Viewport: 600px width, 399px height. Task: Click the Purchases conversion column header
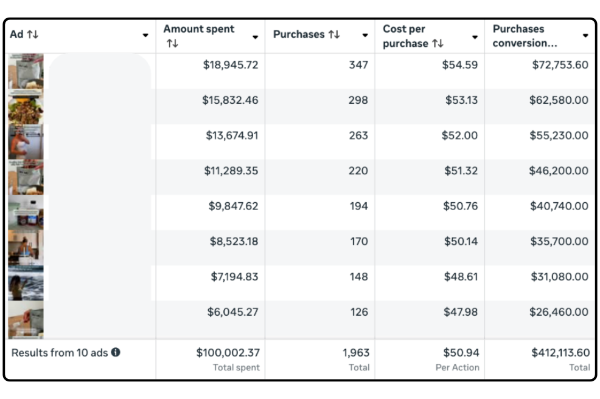520,36
